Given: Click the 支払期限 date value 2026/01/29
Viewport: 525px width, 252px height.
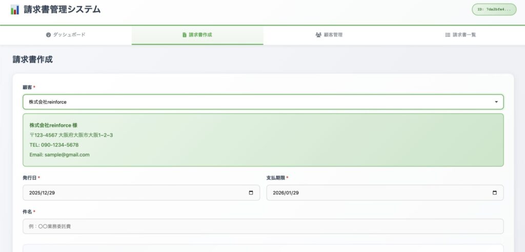Looking at the screenshot, I should click(286, 193).
